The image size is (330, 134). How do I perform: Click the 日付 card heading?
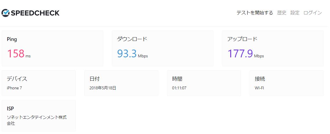click(95, 79)
